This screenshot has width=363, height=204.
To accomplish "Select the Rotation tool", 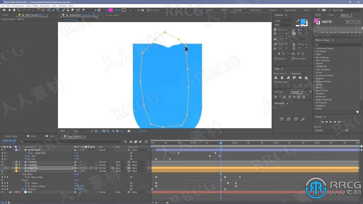I will point(39,10).
